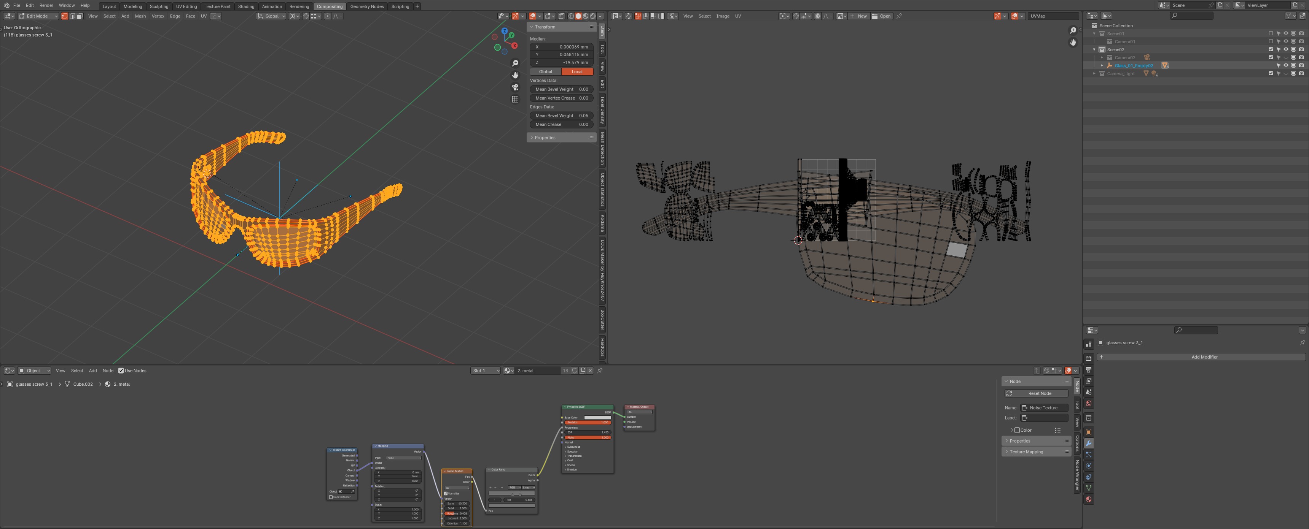Open the Object Data properties tab
This screenshot has height=529, width=1309.
tap(1088, 488)
